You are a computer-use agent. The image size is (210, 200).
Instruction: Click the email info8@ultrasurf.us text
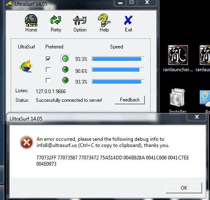tap(56, 145)
